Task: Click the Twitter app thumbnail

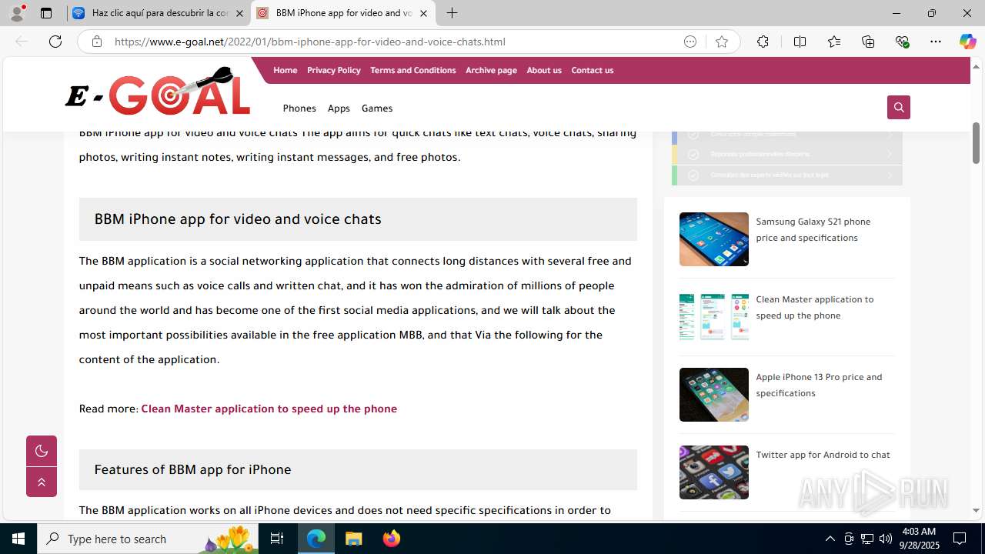Action: click(714, 472)
